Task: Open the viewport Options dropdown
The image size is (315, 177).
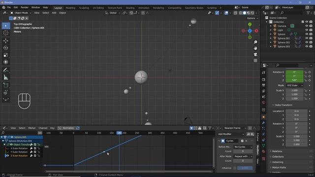Action: tap(252, 18)
